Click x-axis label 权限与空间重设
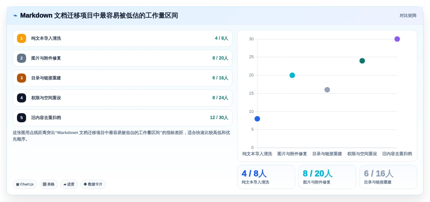Viewport: 430px width, 202px height. (x=362, y=154)
